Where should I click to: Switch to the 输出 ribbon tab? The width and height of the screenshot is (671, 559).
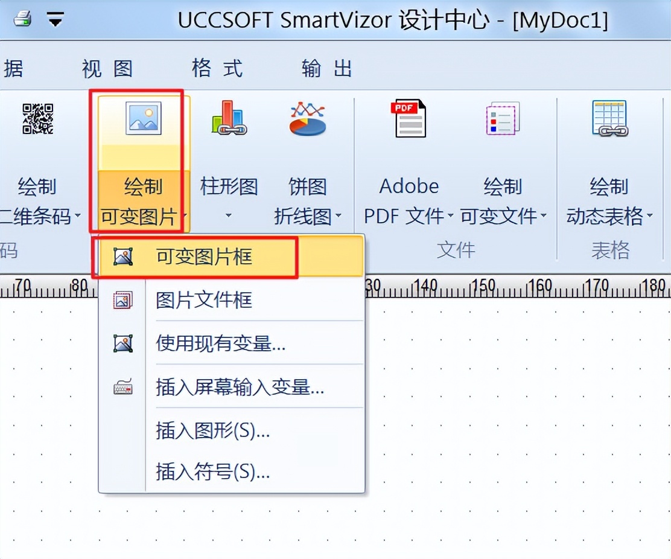327,68
